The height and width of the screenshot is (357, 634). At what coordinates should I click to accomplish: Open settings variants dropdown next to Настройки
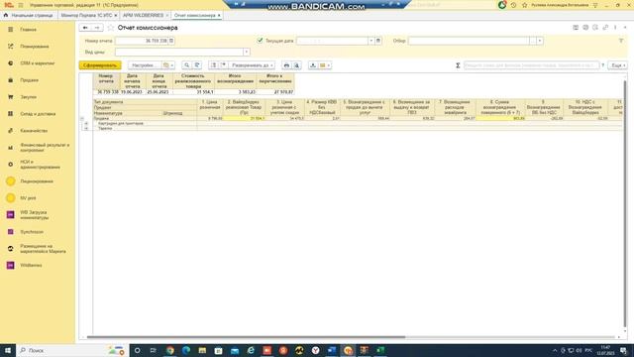[168, 65]
